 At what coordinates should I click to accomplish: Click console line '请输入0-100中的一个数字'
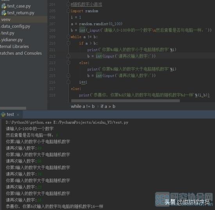30,129
